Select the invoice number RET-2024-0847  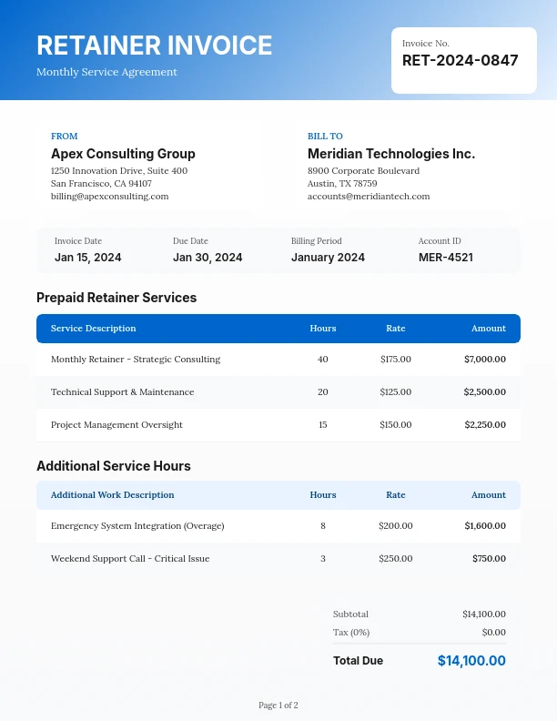(x=460, y=61)
